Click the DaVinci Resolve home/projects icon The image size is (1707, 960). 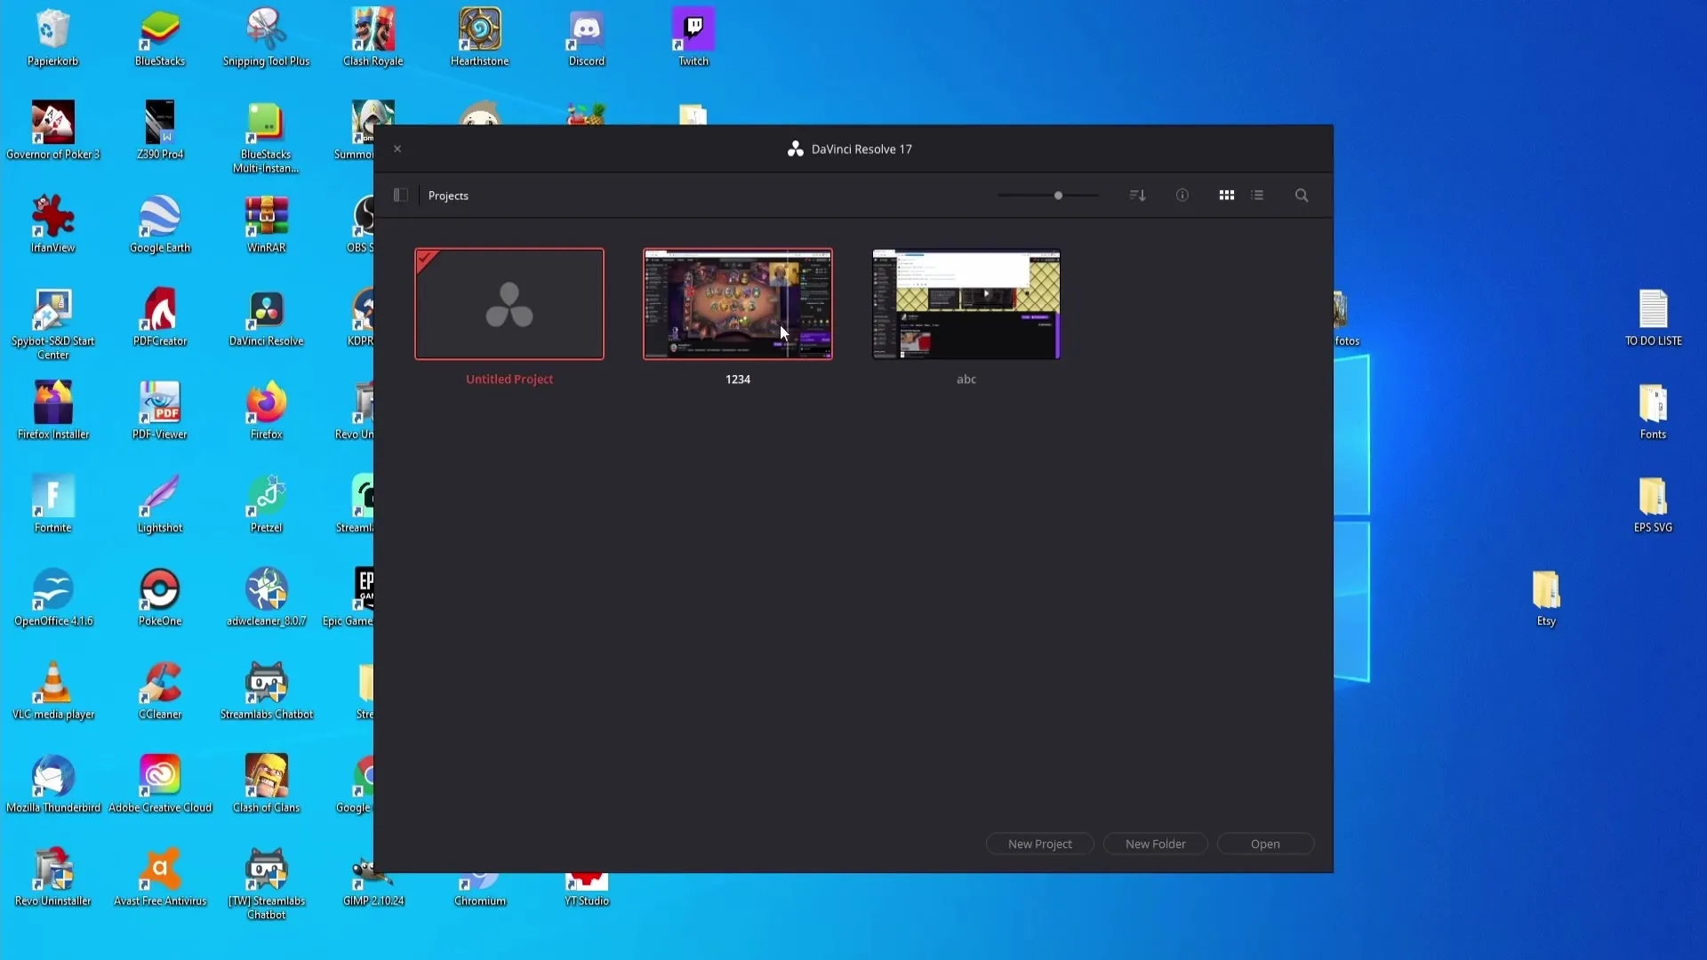pos(398,195)
